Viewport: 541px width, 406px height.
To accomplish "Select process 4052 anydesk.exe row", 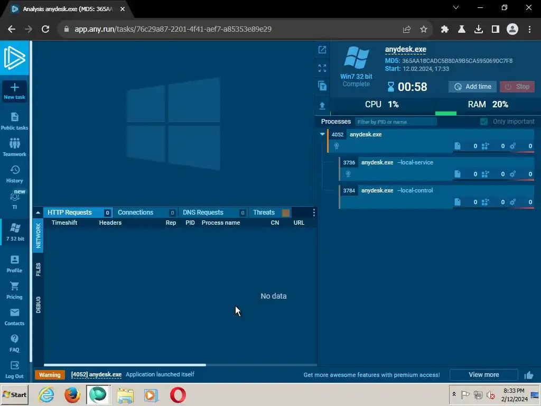I will (x=431, y=141).
